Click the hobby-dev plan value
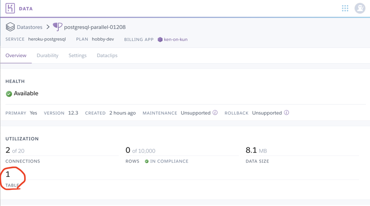Screen dimensions: 370x206 (x=103, y=39)
